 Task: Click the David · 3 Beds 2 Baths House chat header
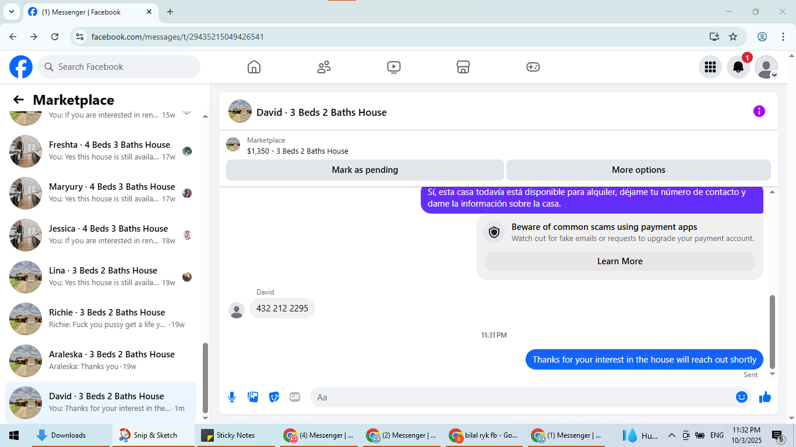tap(322, 112)
